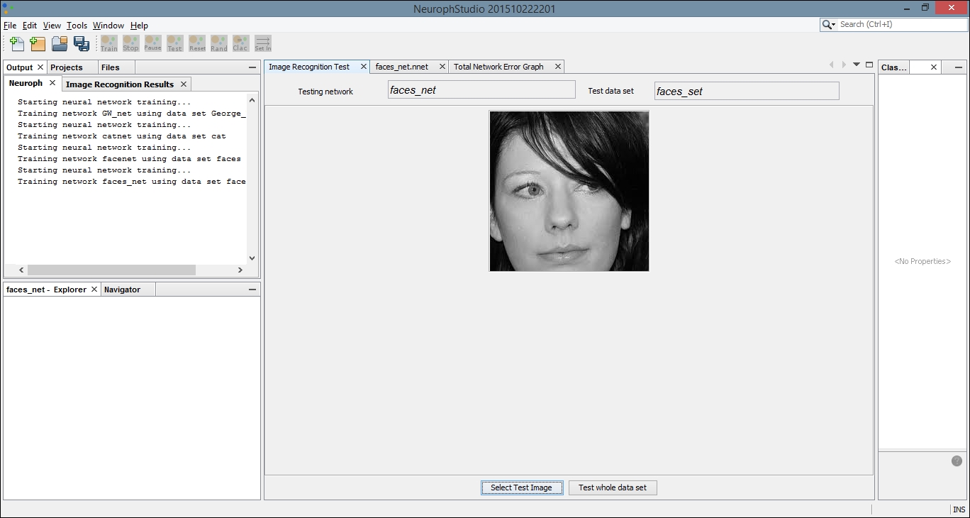Minimize the Output panel group

pos(252,67)
